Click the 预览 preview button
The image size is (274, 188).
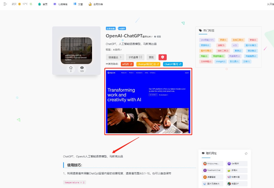coord(151,57)
